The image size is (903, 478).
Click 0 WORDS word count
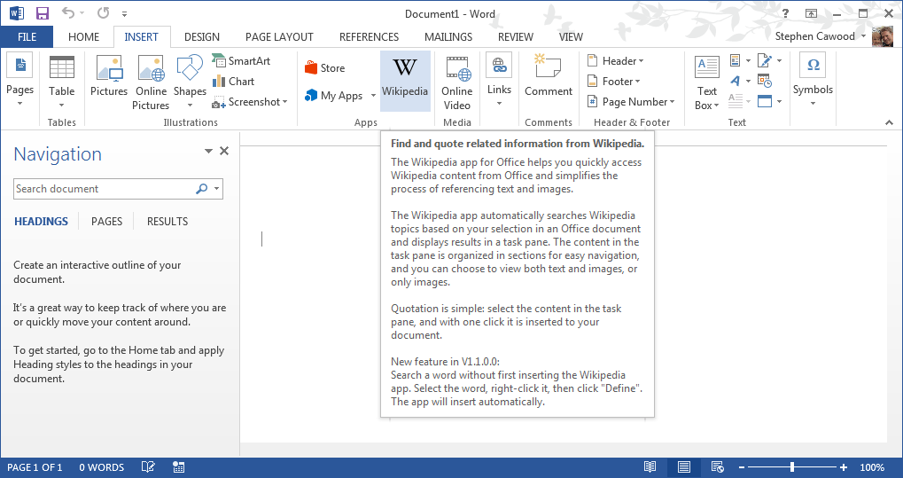(x=101, y=467)
